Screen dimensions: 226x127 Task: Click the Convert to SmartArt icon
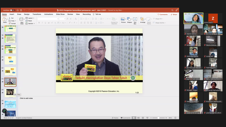(114, 19)
